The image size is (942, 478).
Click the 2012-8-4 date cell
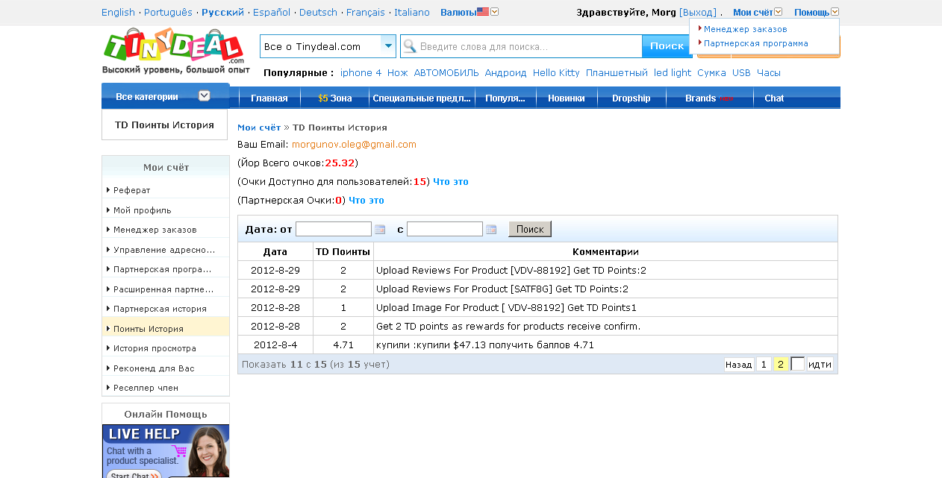tap(275, 345)
